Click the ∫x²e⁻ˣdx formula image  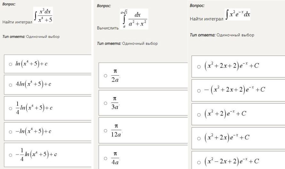(238, 15)
